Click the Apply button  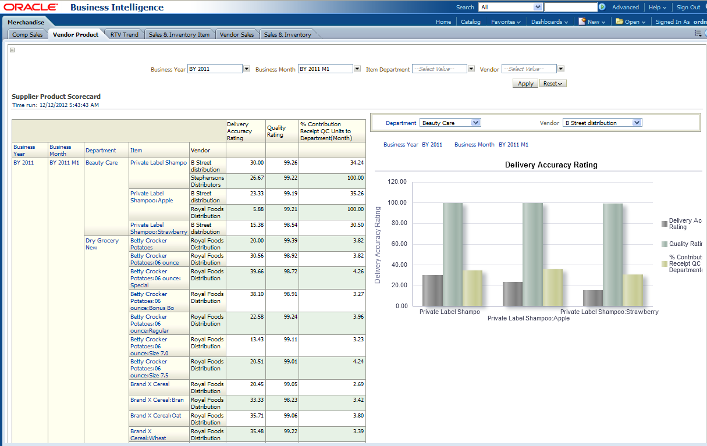pyautogui.click(x=525, y=84)
